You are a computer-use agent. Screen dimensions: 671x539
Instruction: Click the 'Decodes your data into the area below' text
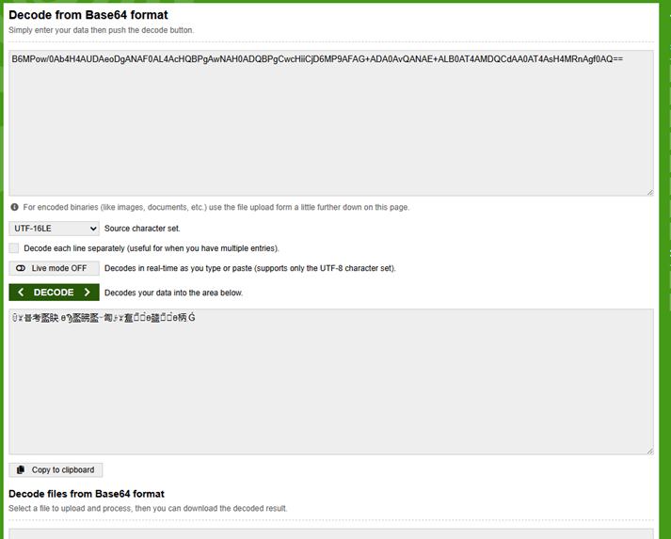click(x=173, y=293)
